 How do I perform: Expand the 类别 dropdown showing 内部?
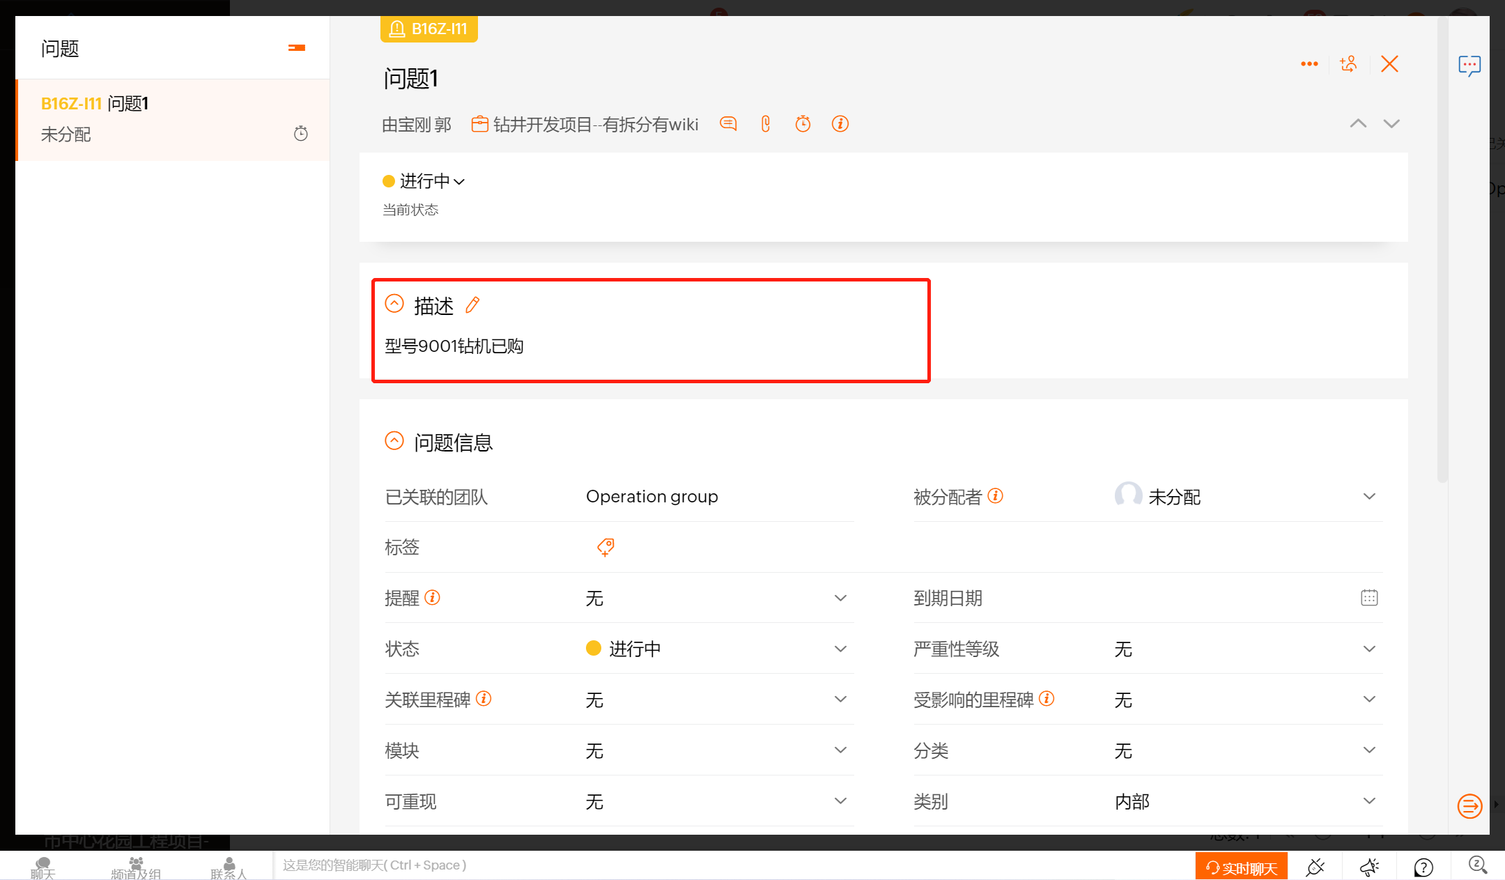(x=1368, y=801)
